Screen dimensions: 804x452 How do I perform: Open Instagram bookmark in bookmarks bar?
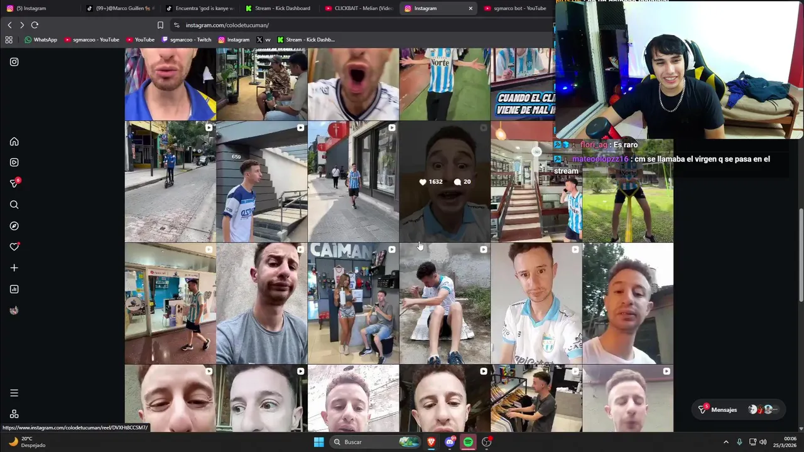(x=234, y=40)
